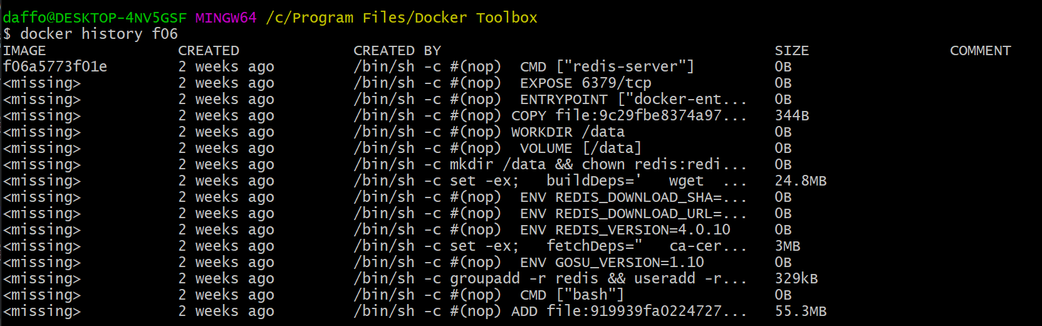Click the SIZE column header
The height and width of the screenshot is (326, 1042).
click(x=792, y=51)
